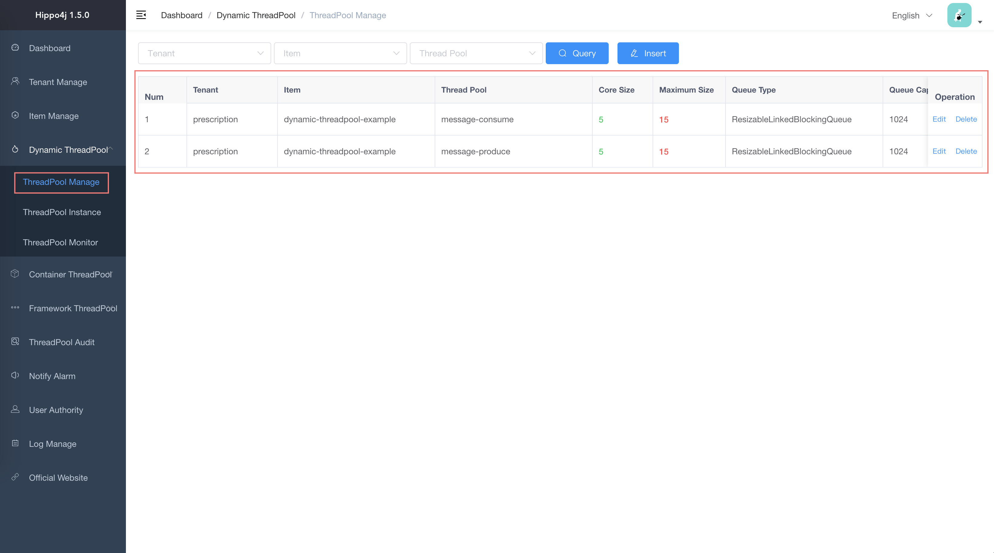Delete the message-produce thread pool
The width and height of the screenshot is (994, 553).
966,151
